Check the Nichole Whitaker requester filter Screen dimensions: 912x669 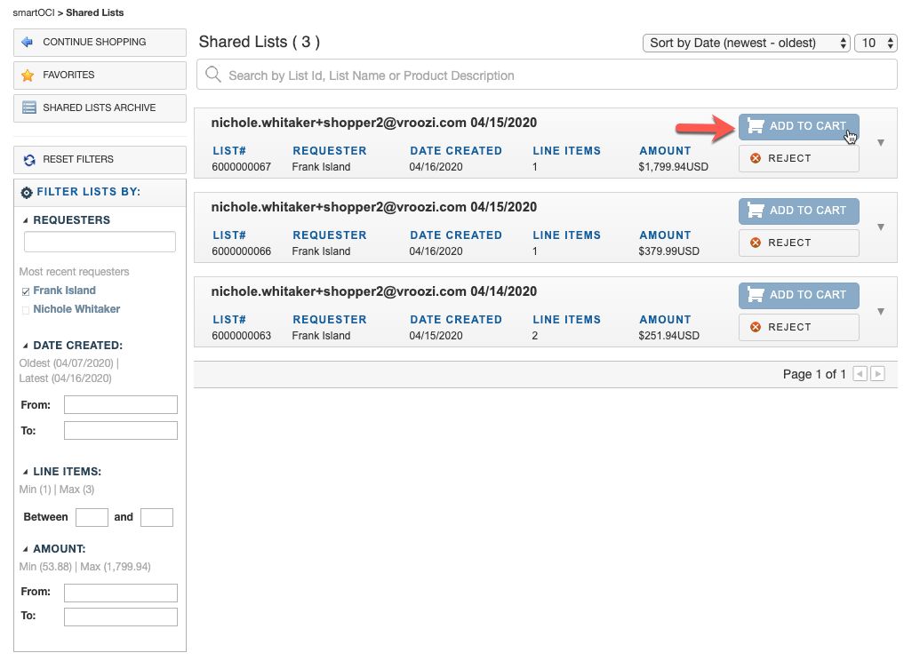click(26, 310)
